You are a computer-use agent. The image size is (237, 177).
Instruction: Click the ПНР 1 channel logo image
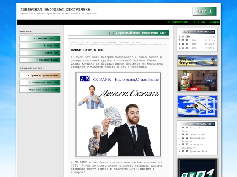[x=197, y=168]
